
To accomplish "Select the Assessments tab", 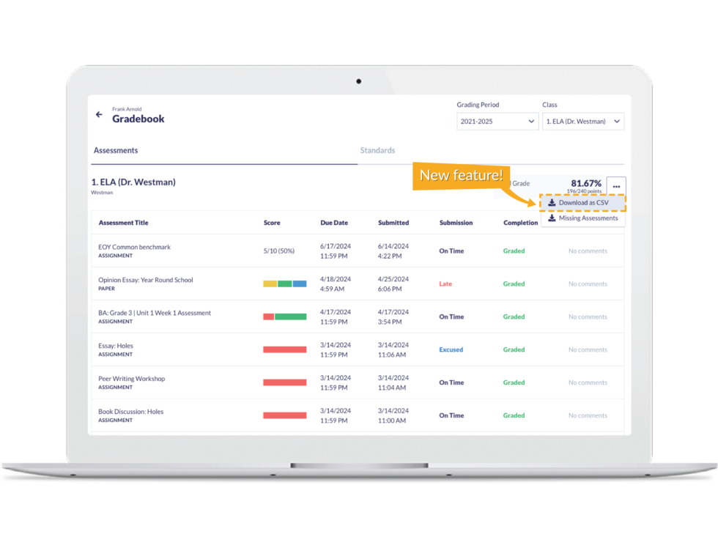I will click(x=116, y=151).
